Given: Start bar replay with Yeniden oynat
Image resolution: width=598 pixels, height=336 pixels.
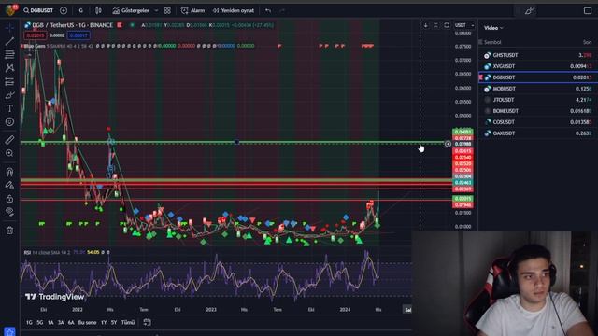Looking at the screenshot, I should [234, 10].
